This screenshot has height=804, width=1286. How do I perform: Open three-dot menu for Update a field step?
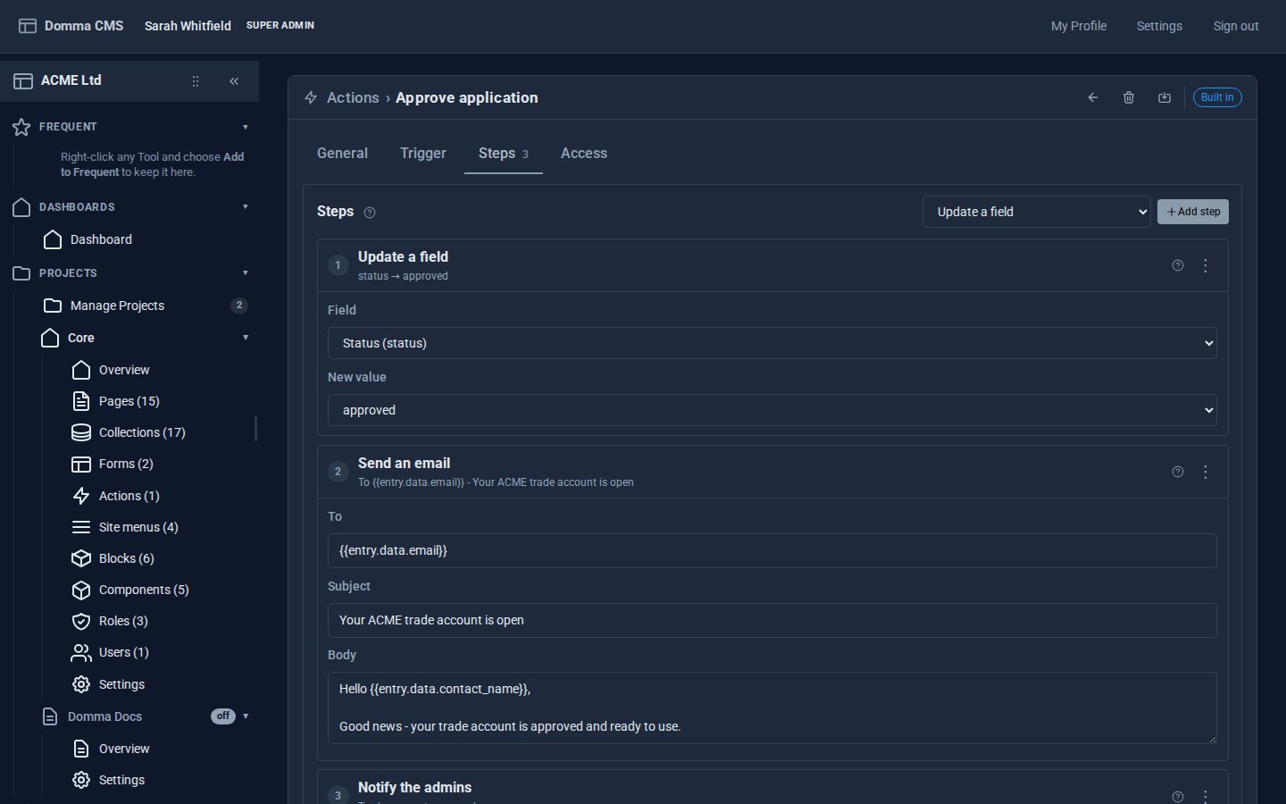coord(1206,265)
